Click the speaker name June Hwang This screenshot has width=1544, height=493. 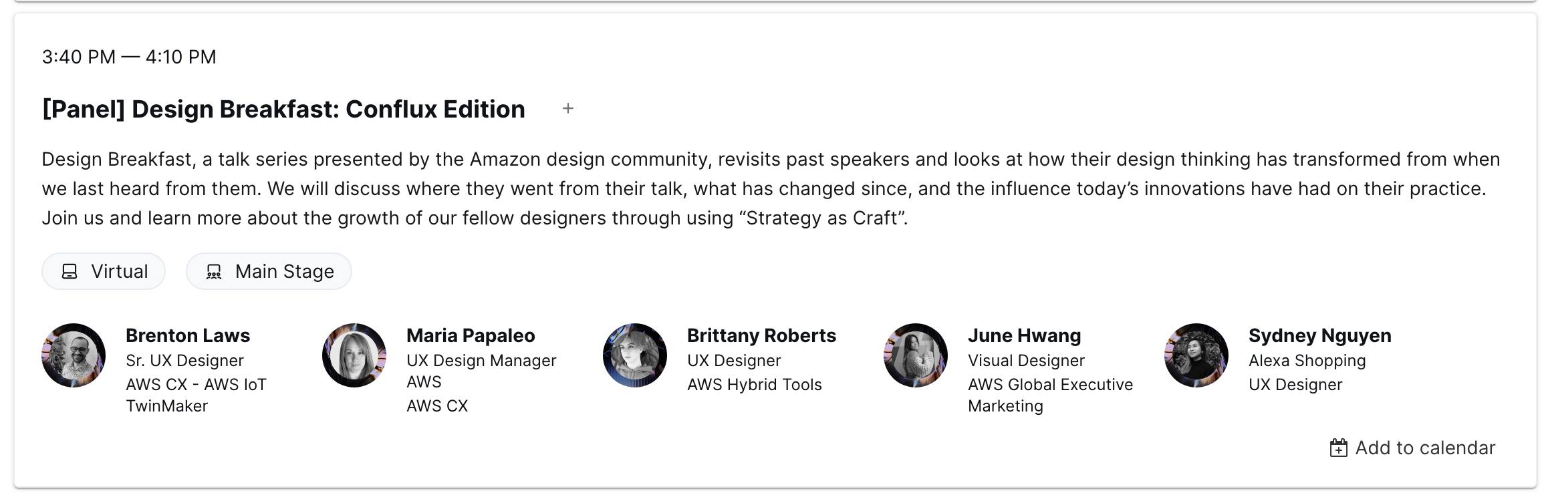click(x=1024, y=335)
